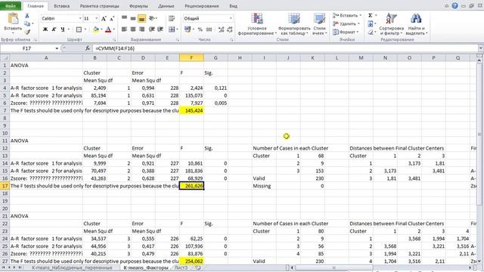Open Sort and Filter (Сортировка и фильтр)
Viewport: 484px width, 272px height.
coord(392,24)
